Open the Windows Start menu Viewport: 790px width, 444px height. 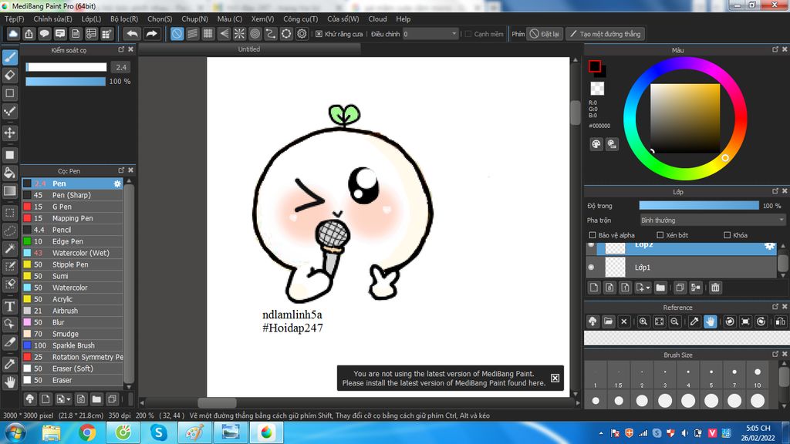(15, 432)
